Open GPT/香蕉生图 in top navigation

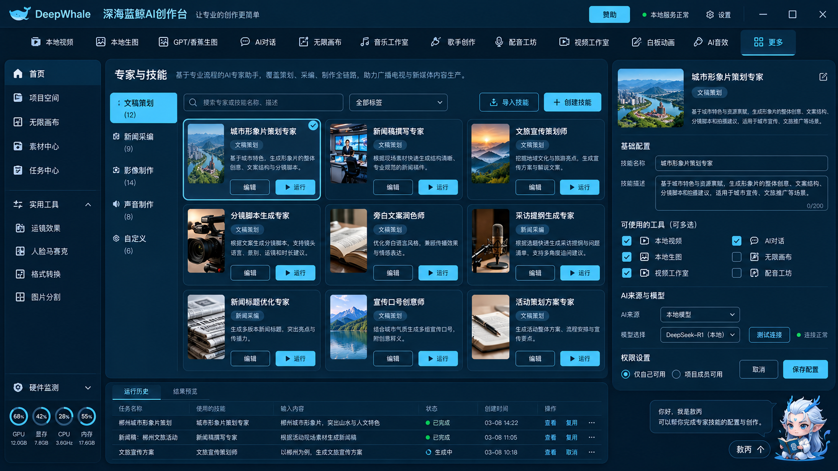(188, 42)
